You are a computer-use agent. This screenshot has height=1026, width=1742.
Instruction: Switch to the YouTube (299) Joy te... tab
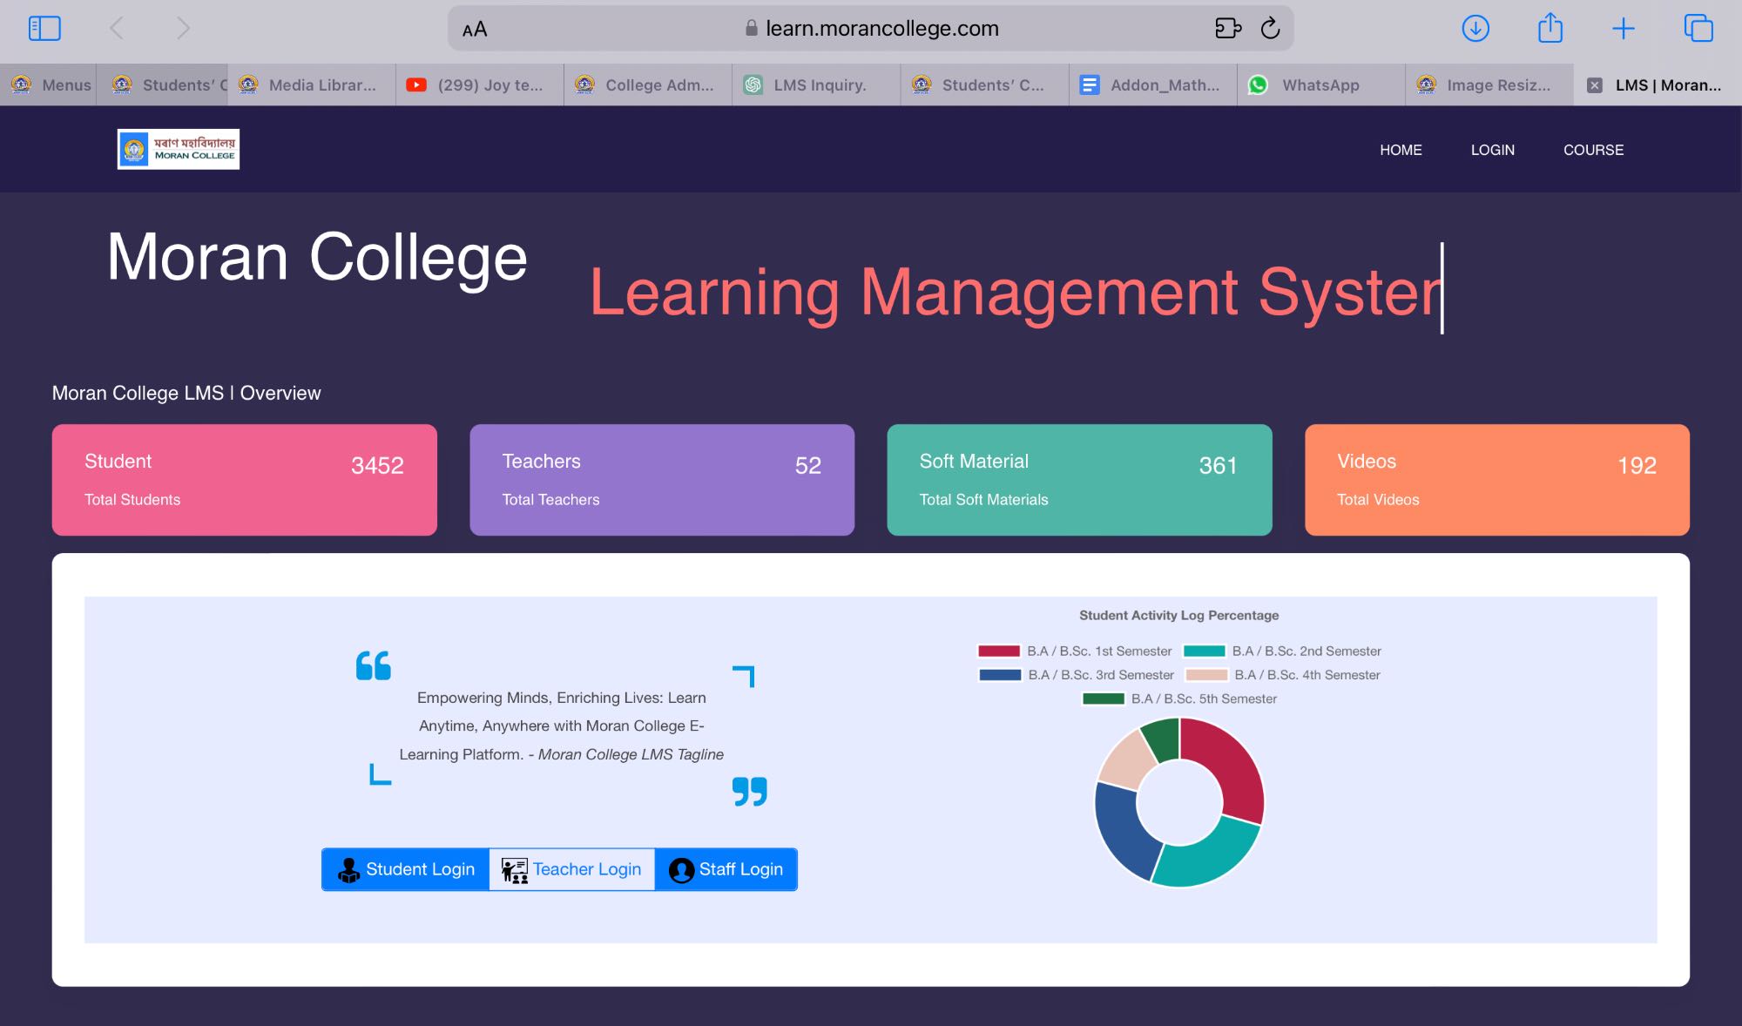pyautogui.click(x=480, y=85)
